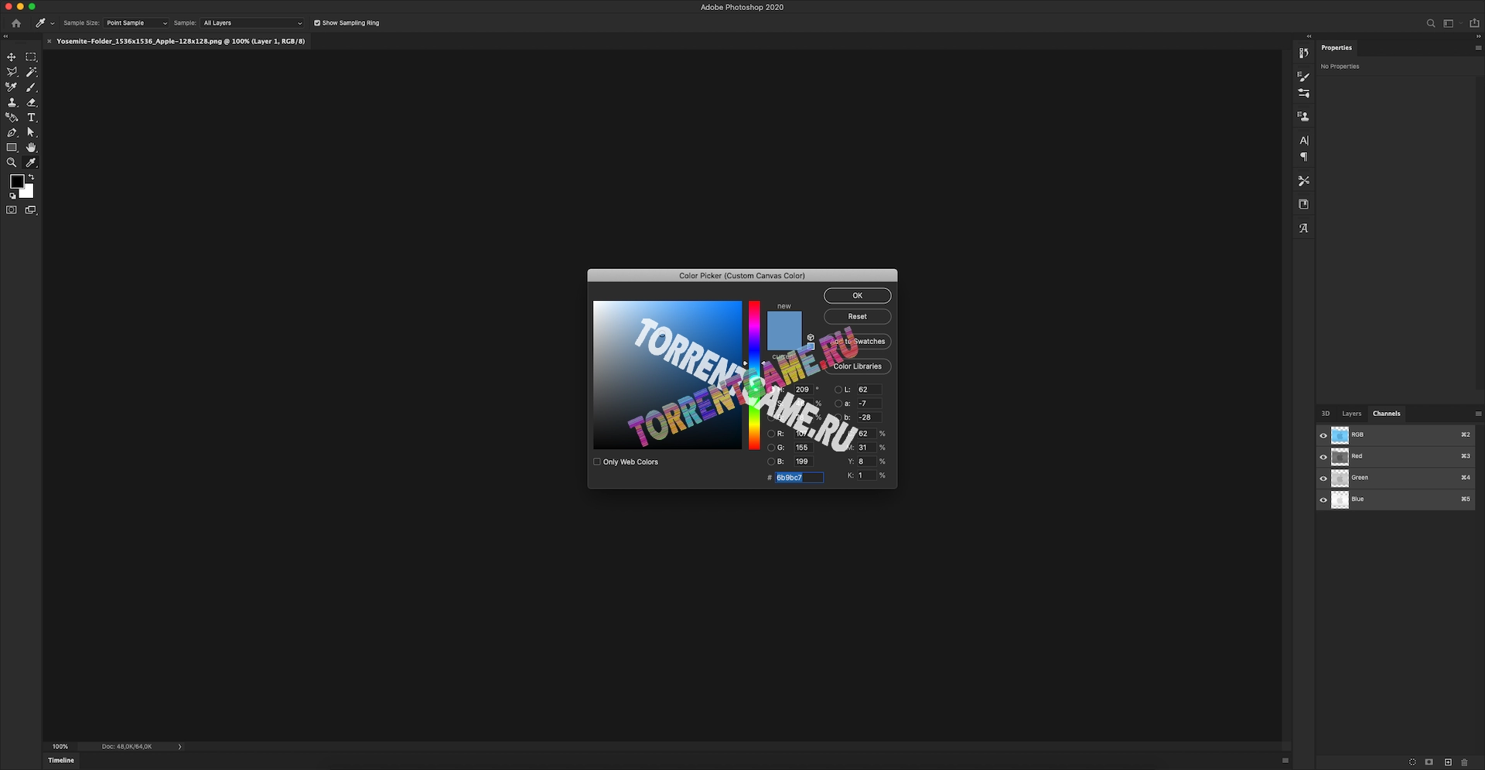Select the G (green) radio button
Image resolution: width=1485 pixels, height=770 pixels.
(x=771, y=448)
